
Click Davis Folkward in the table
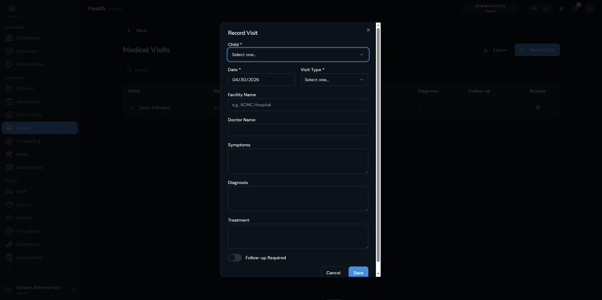pos(155,108)
